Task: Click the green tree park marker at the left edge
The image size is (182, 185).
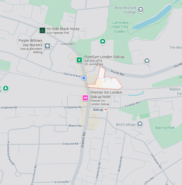Action: point(6,88)
